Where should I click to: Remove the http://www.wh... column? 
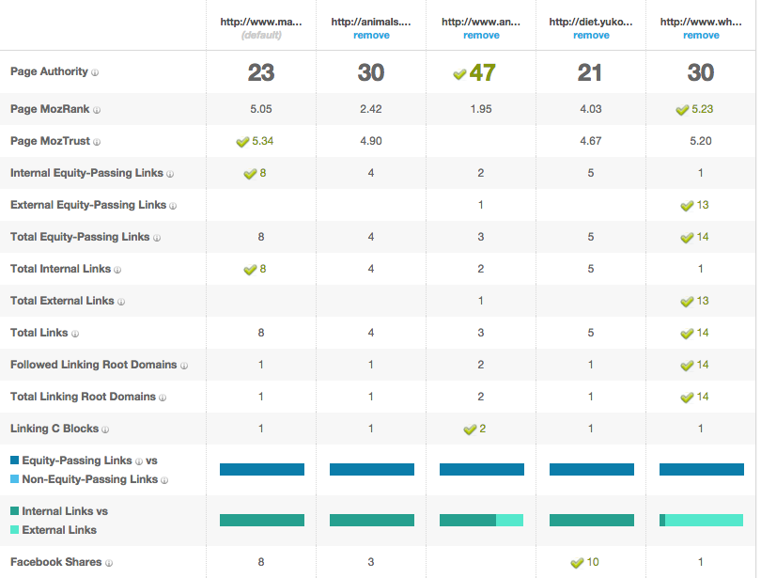[x=701, y=36]
